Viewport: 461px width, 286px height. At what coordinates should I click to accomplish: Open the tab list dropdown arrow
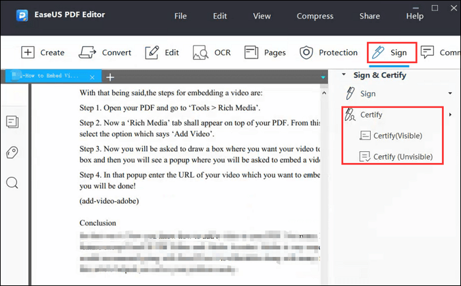(x=323, y=78)
